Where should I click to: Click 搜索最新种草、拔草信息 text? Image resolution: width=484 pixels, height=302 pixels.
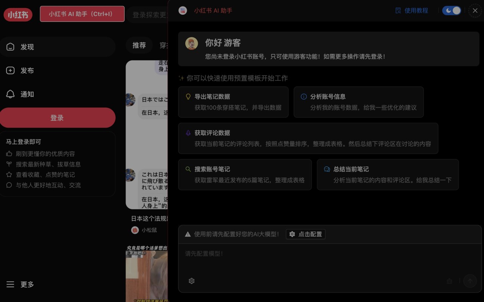pyautogui.click(x=48, y=164)
